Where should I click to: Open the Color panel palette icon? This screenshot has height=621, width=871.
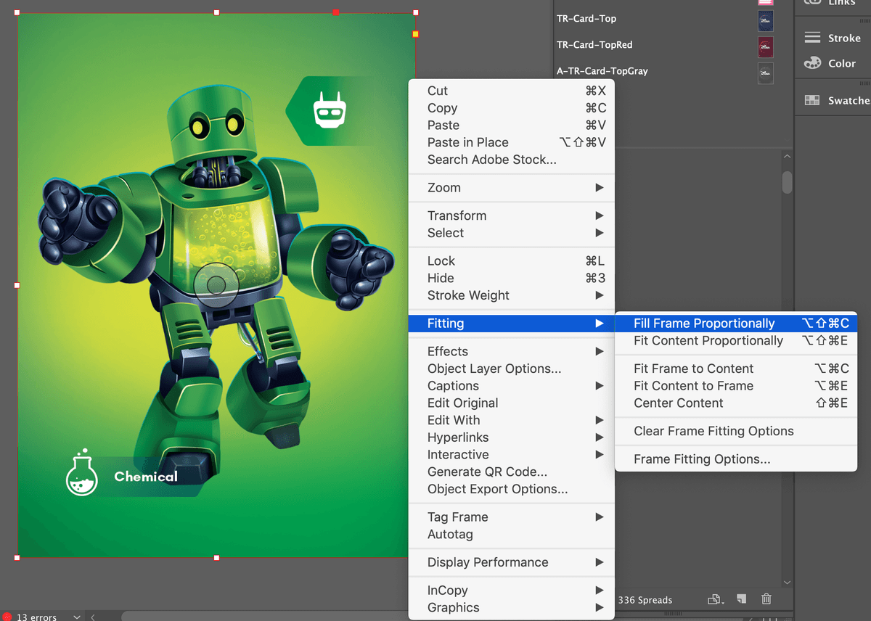click(x=813, y=63)
